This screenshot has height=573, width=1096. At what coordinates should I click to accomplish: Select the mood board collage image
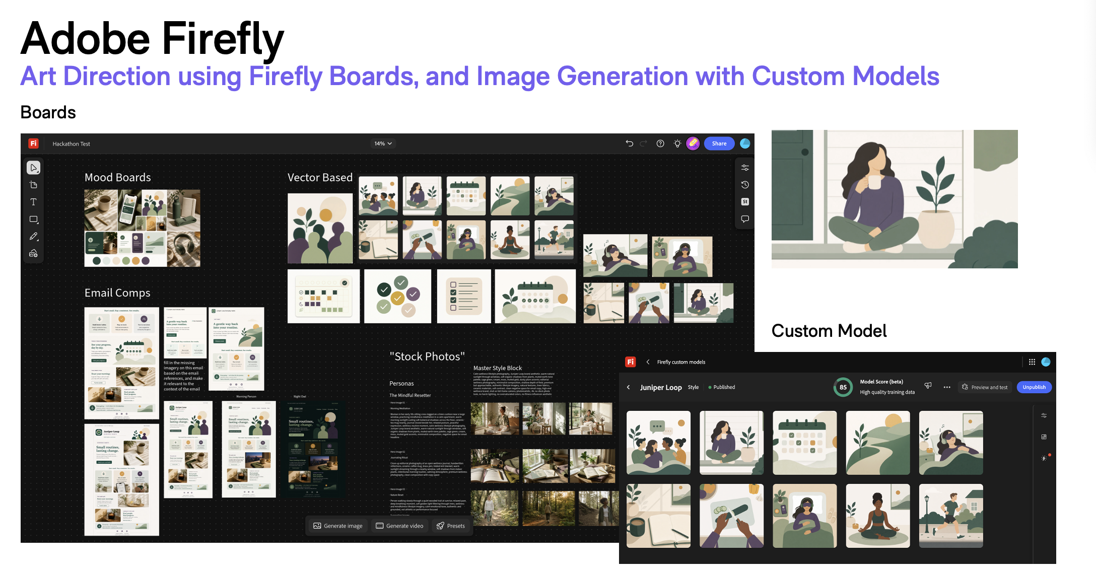[142, 228]
